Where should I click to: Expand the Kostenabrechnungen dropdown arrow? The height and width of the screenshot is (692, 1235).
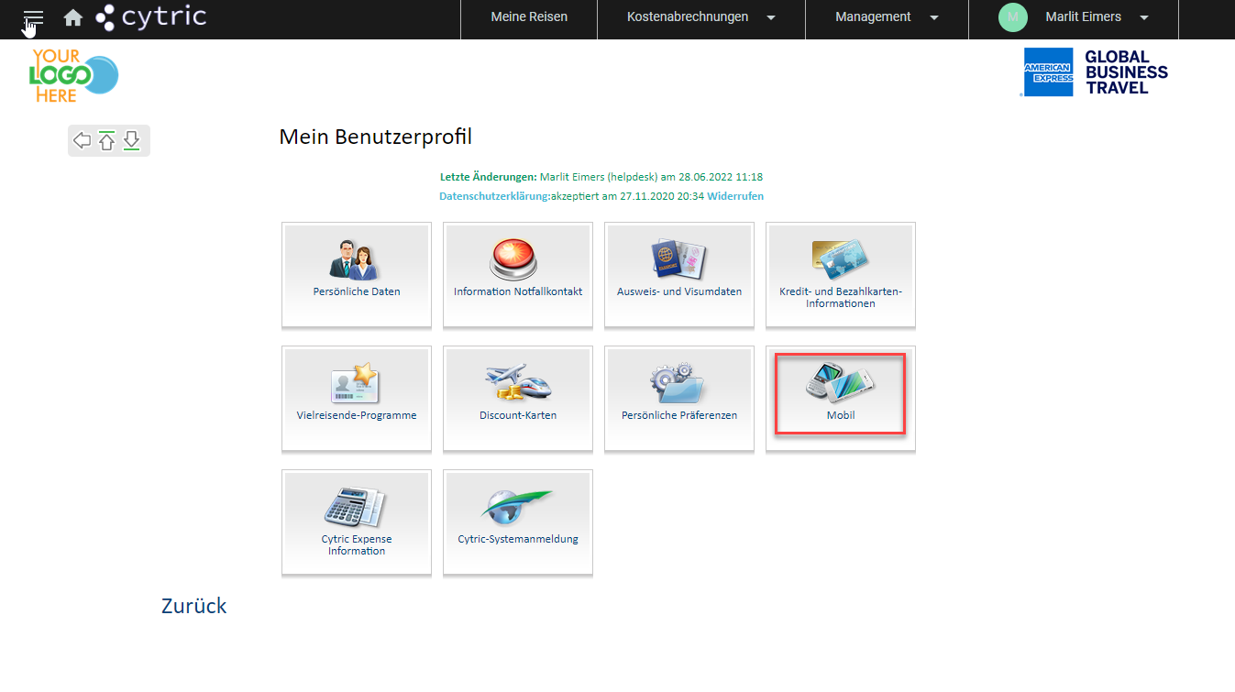771,17
